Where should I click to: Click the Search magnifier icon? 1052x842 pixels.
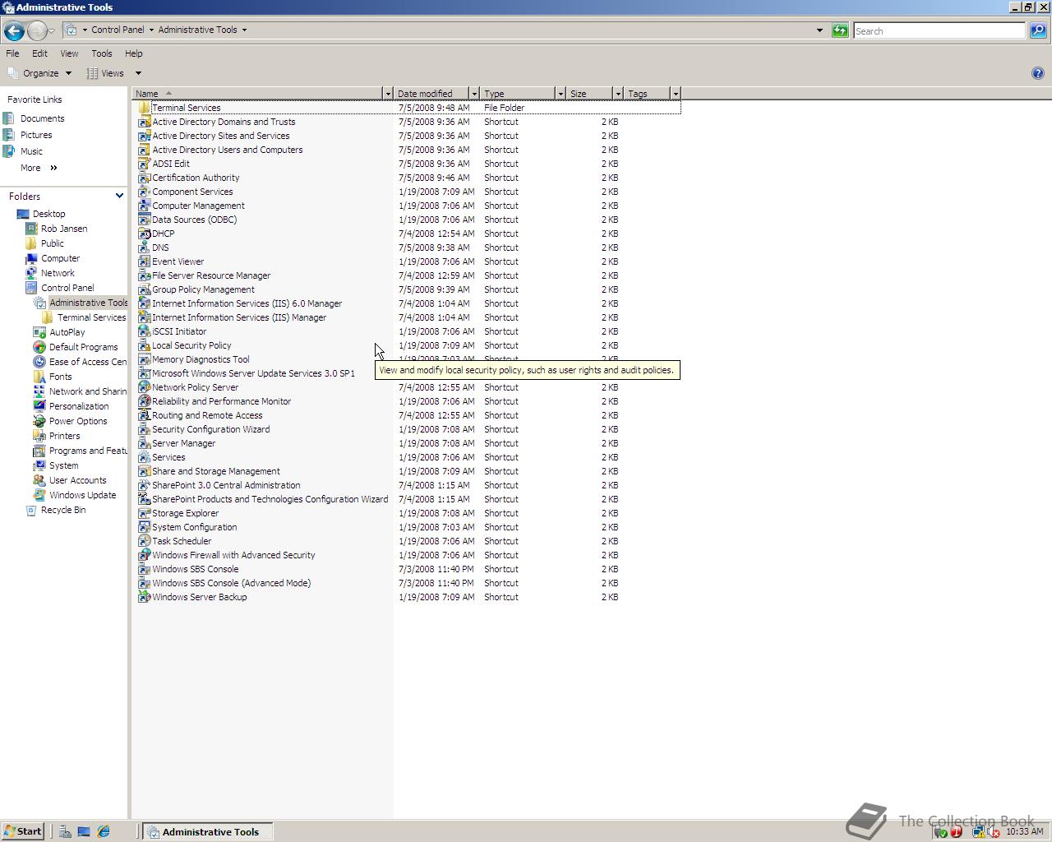1038,30
